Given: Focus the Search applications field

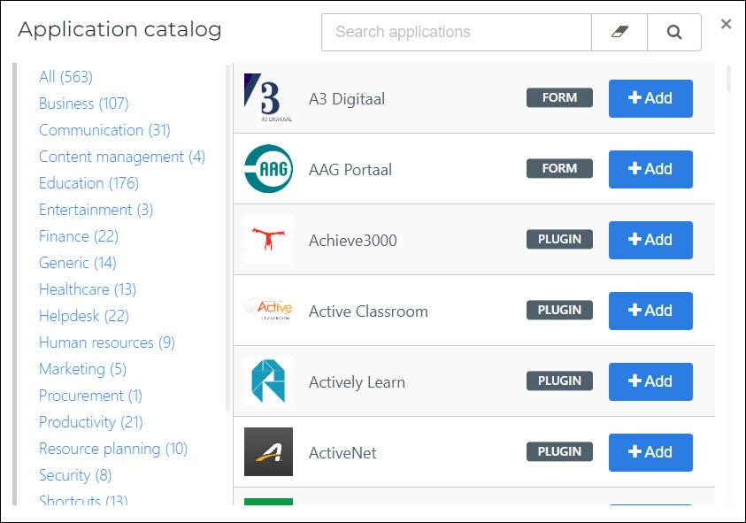Looking at the screenshot, I should point(457,32).
